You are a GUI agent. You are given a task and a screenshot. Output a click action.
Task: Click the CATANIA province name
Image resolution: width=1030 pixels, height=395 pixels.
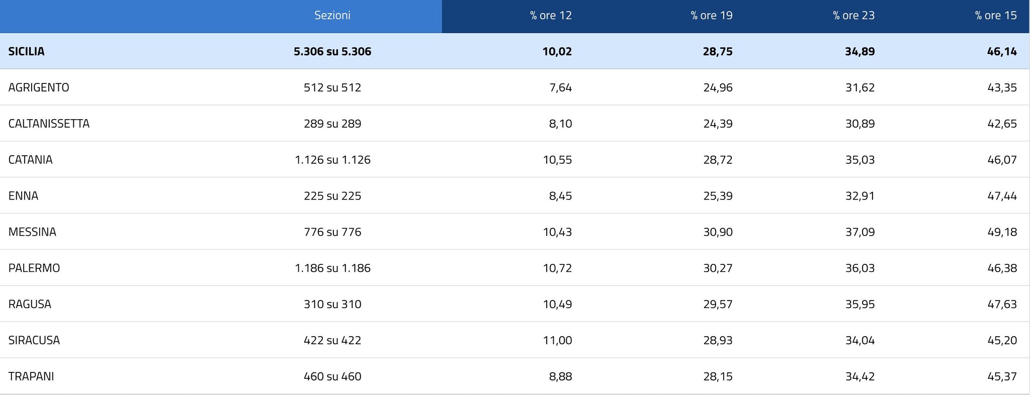pyautogui.click(x=30, y=160)
